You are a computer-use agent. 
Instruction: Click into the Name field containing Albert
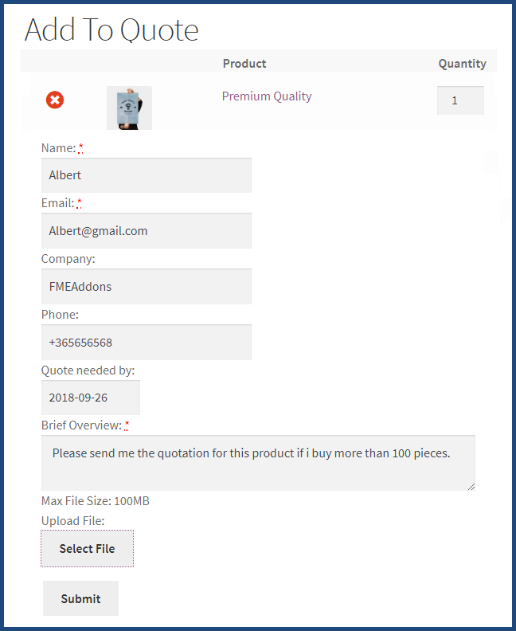[x=147, y=175]
